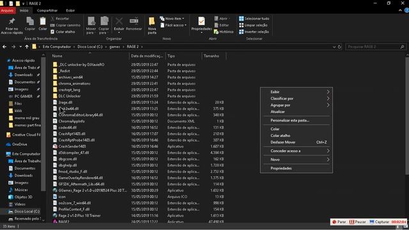Screen dimensions: 409x230
Task: Expand recent locations arrow near navigation
Action: pos(20,47)
